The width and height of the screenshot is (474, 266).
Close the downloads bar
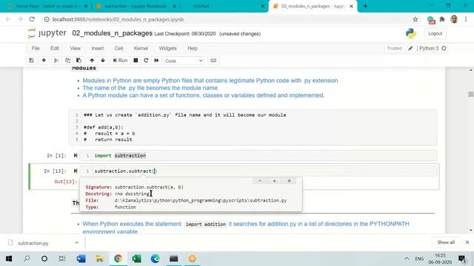point(467,242)
